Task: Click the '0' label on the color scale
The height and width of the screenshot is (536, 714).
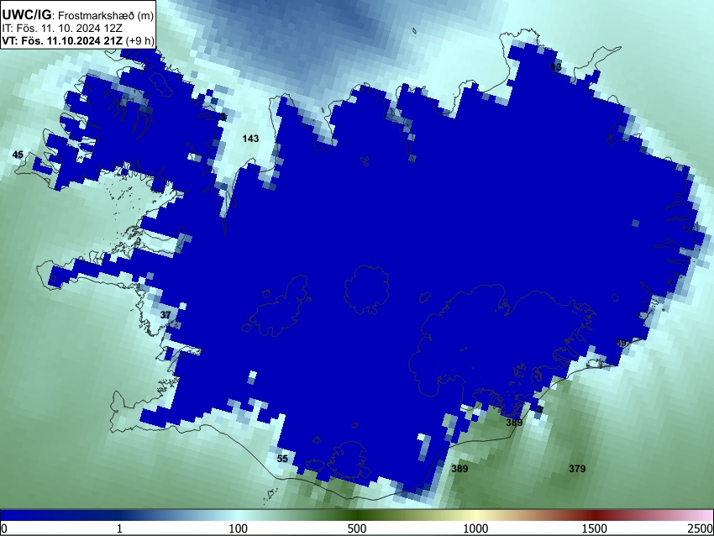Action: 4,528
